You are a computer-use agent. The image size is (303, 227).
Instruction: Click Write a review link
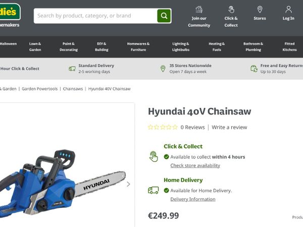click(229, 128)
